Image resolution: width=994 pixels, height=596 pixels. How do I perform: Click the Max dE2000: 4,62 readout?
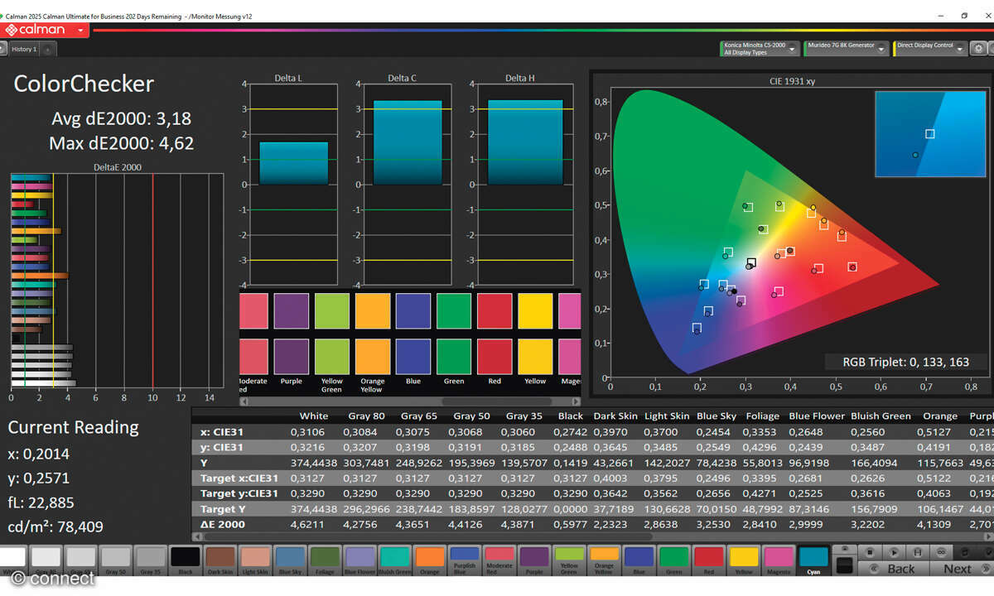point(121,143)
